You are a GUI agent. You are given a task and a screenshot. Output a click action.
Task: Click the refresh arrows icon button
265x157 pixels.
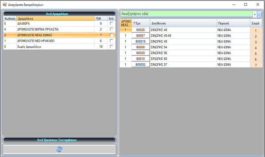point(59,149)
